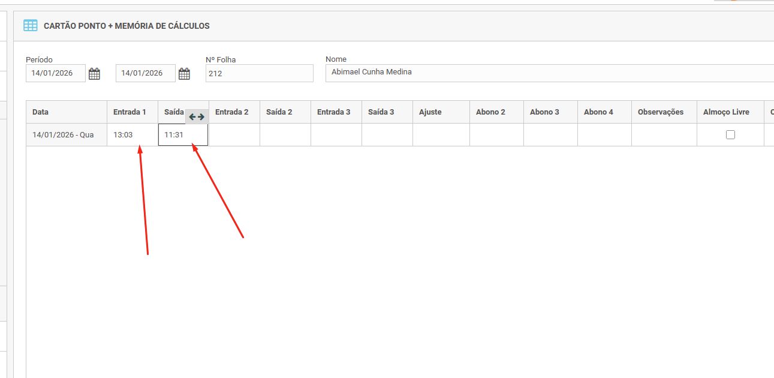Click the Entrada 1 column header
This screenshot has height=378, width=774.
(x=132, y=112)
